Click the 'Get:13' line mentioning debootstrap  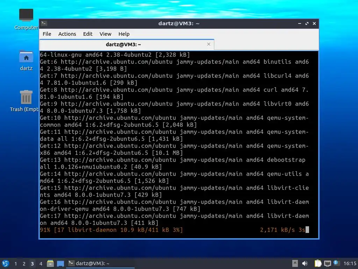(173, 163)
